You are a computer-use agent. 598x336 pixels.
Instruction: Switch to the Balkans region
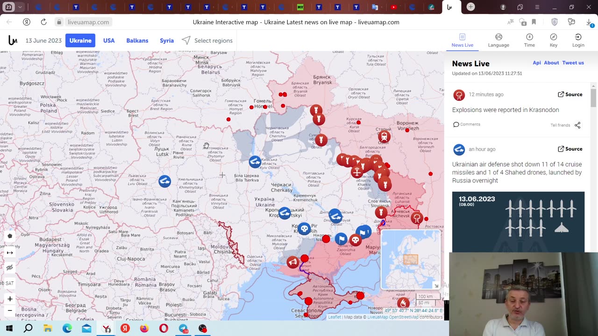[x=137, y=41]
